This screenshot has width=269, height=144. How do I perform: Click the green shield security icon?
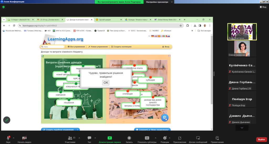point(3,7)
